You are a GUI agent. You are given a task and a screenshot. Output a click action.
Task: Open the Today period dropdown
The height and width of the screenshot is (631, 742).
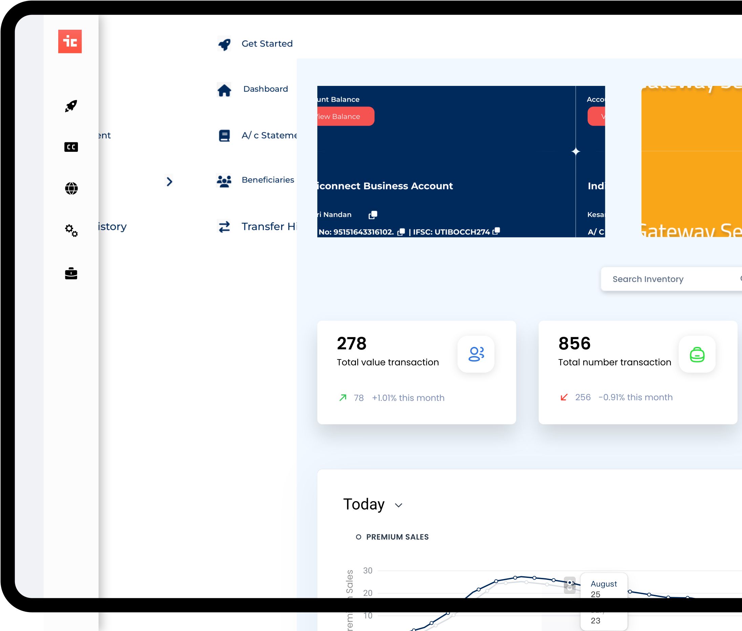click(373, 505)
